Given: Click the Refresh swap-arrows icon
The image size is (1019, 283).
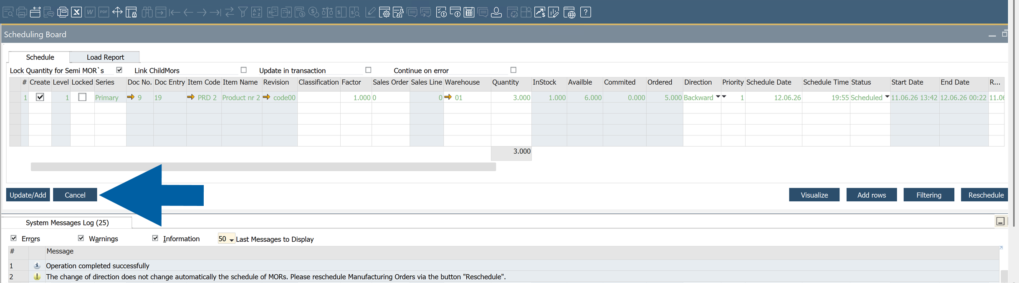Looking at the screenshot, I should tap(229, 13).
